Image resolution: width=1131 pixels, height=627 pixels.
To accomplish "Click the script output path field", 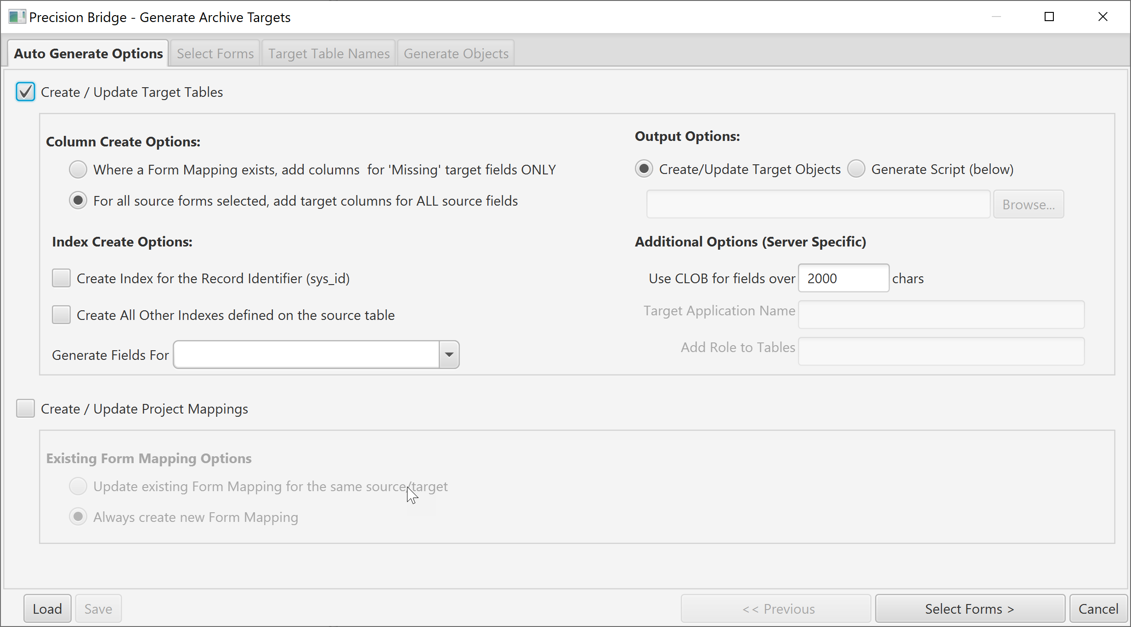I will coord(818,204).
